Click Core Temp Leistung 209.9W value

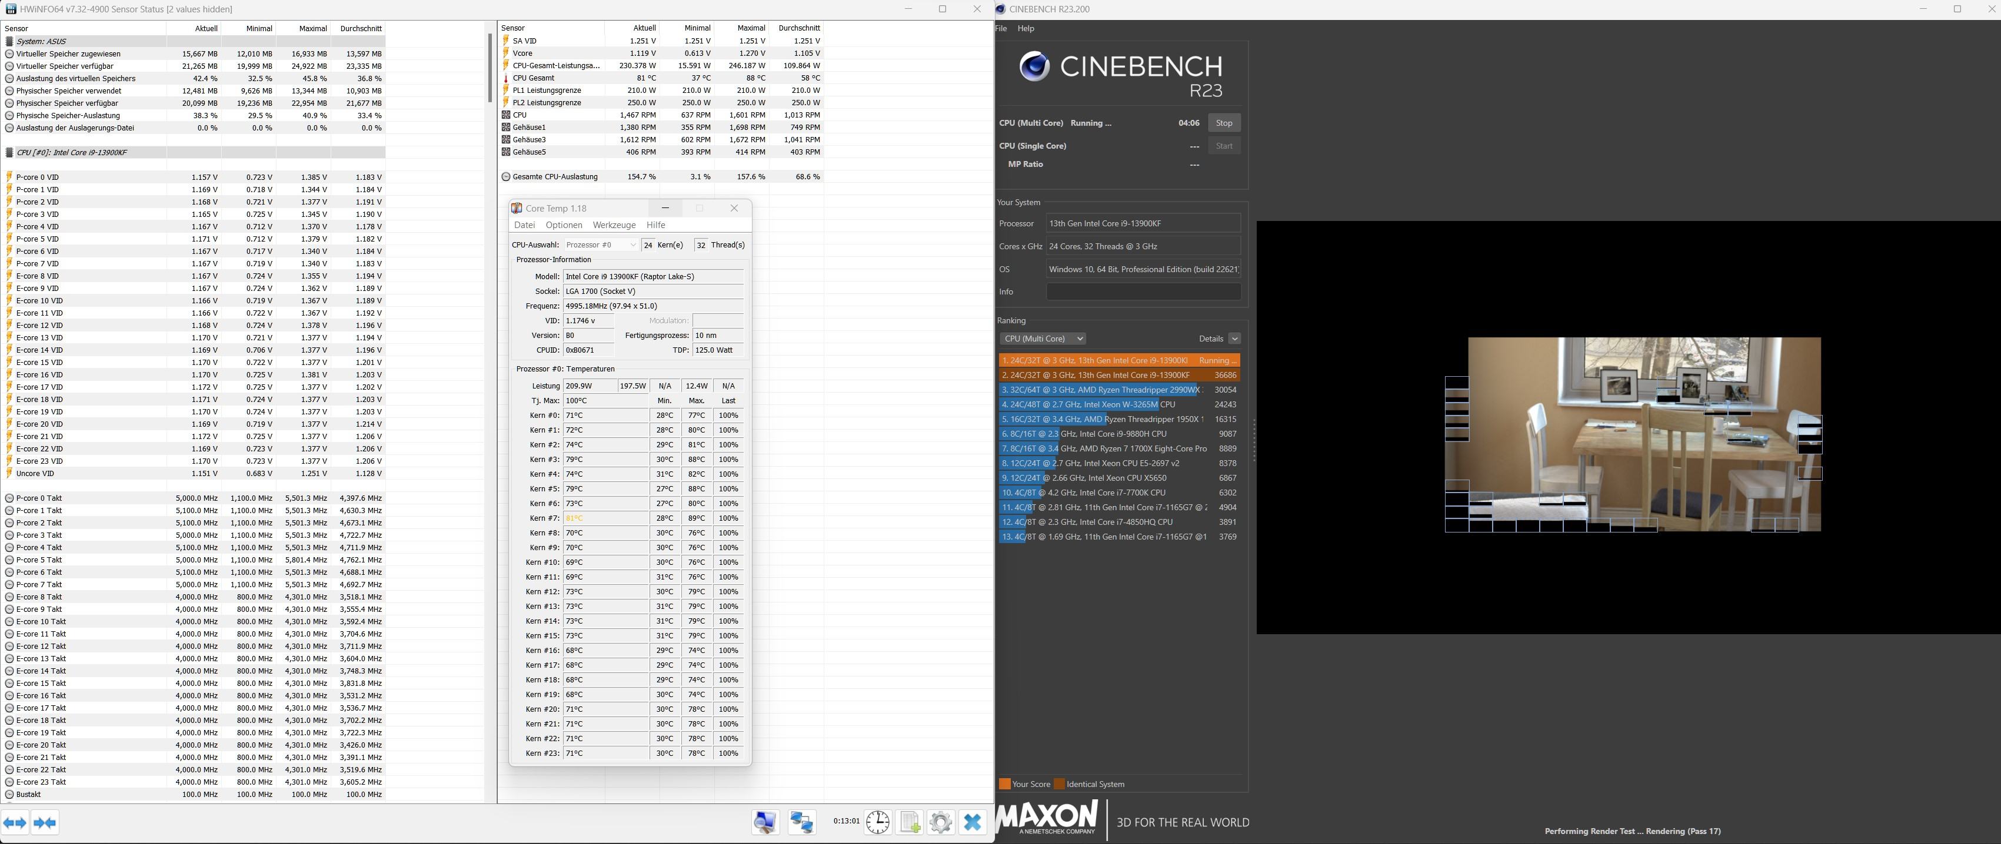pos(589,386)
